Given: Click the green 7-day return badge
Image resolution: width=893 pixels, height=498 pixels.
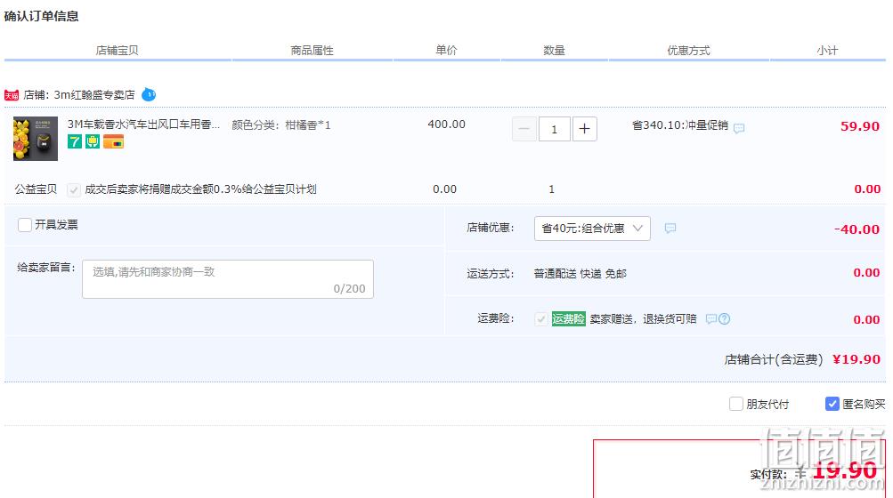Looking at the screenshot, I should click(75, 141).
